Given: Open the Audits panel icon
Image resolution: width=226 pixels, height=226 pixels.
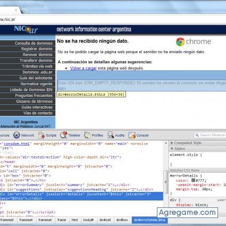Looking at the screenshot, I should point(111,135).
